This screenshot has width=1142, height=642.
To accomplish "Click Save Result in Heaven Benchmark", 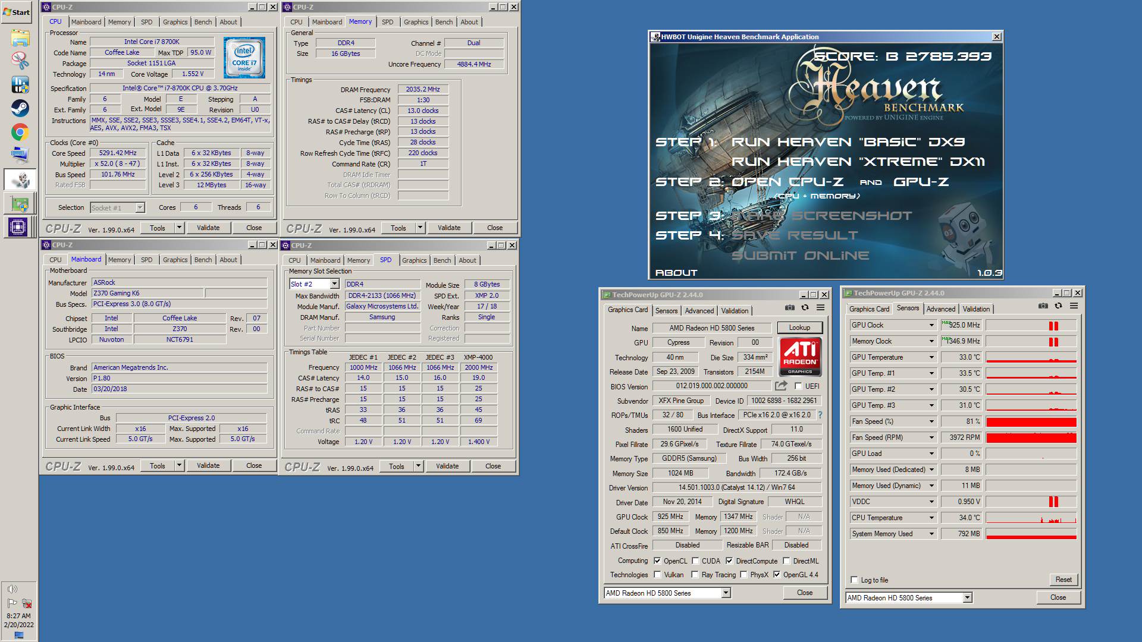I will pos(795,235).
